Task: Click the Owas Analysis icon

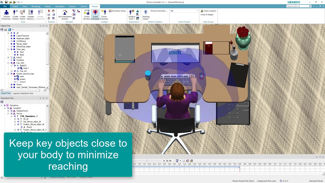Action: (202, 11)
